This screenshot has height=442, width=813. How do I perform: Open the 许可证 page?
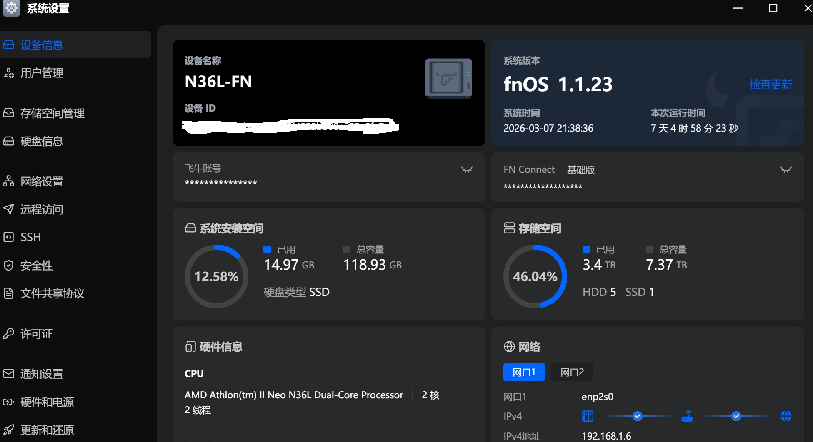pyautogui.click(x=37, y=333)
